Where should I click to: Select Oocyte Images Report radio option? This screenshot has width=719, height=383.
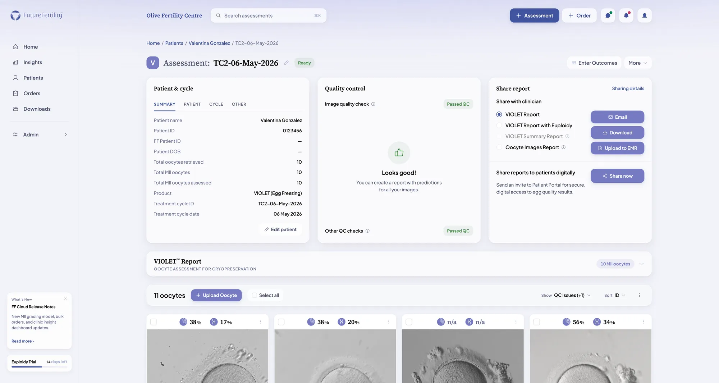(x=499, y=147)
